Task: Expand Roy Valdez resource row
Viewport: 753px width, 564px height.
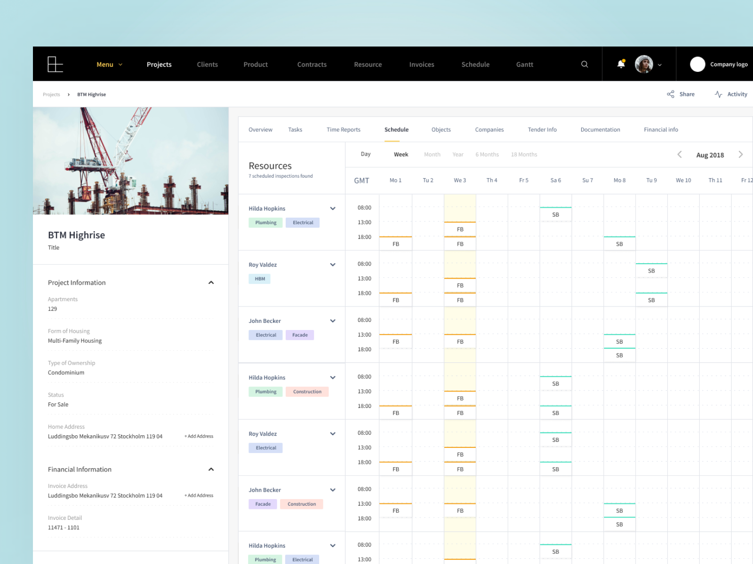Action: pos(333,265)
